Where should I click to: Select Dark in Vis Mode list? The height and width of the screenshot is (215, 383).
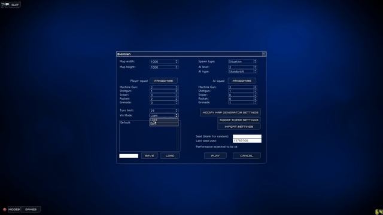[x=163, y=124]
